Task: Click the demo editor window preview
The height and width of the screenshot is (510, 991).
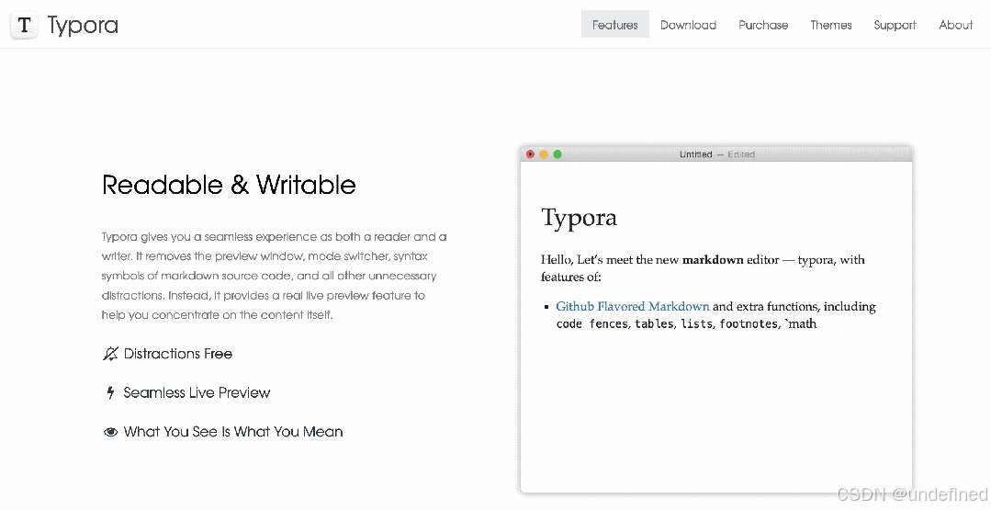Action: (716, 319)
